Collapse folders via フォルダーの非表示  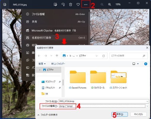(x=48, y=115)
